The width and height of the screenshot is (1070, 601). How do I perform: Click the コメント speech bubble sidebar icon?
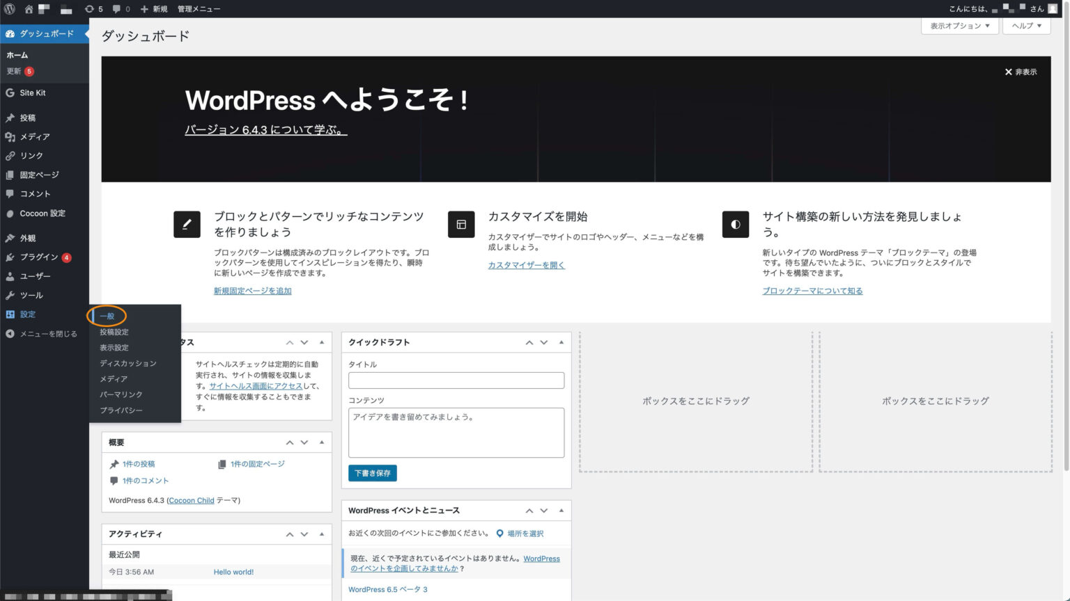(10, 193)
